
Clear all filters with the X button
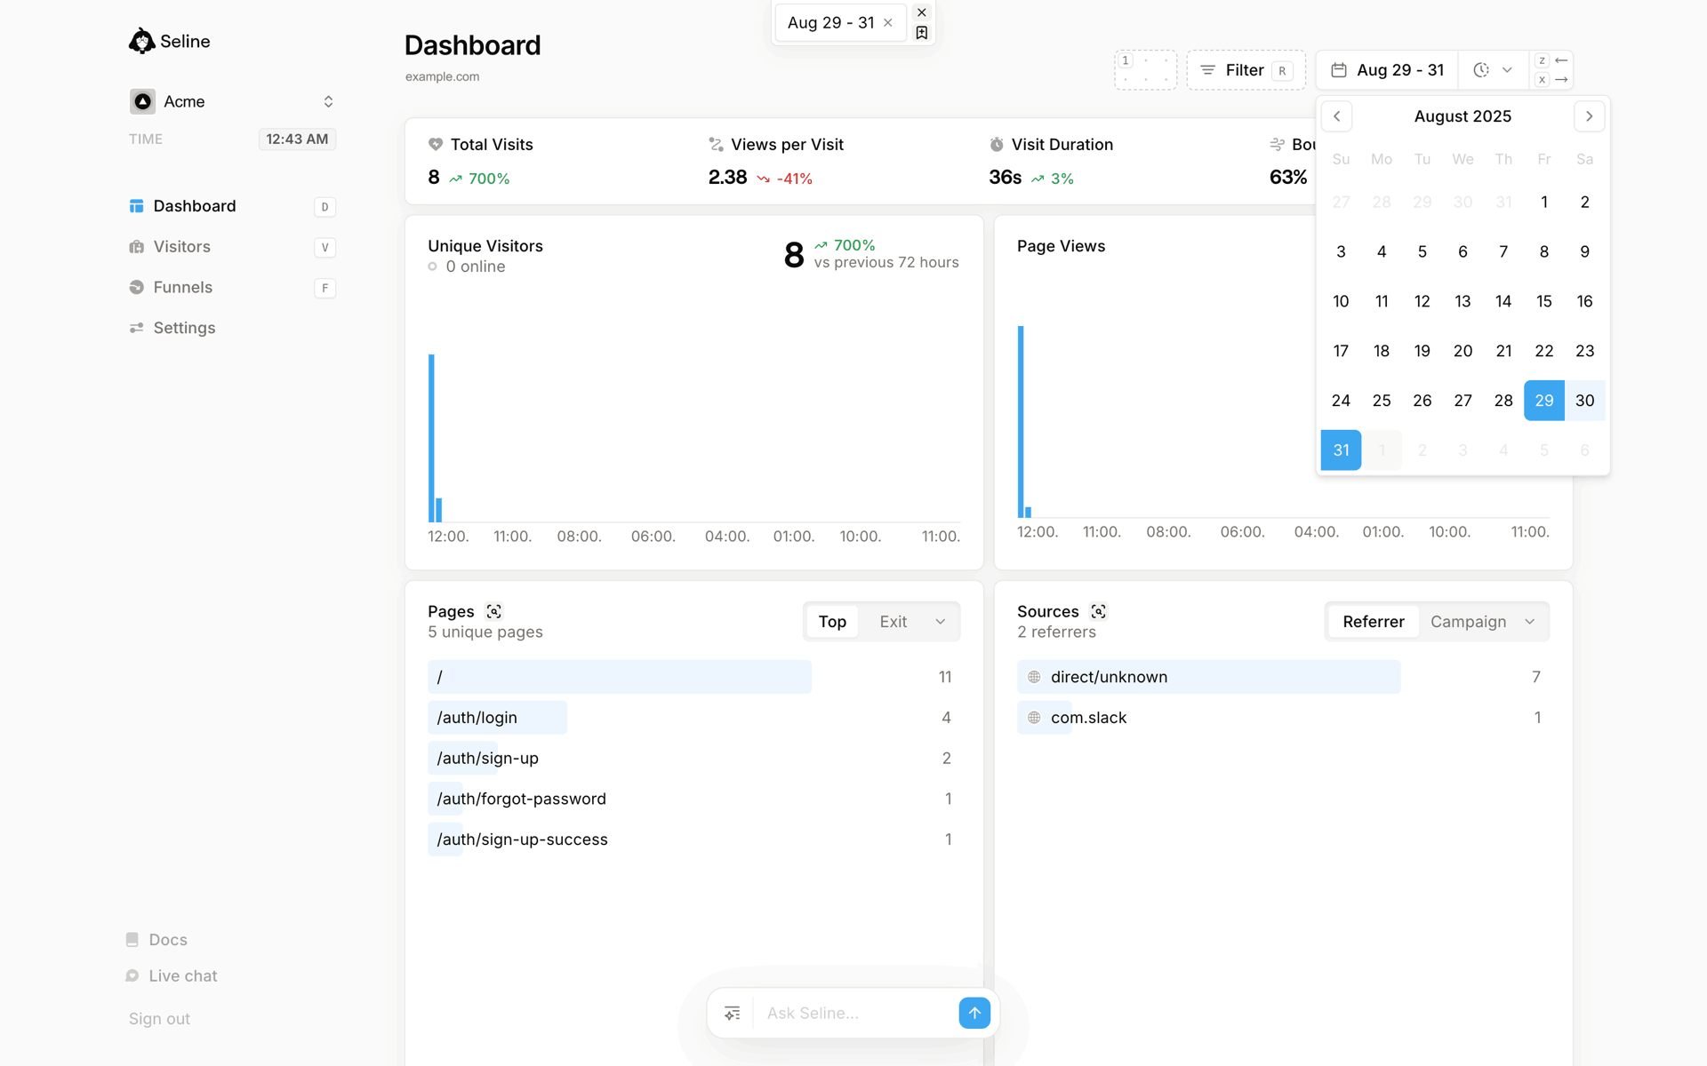click(922, 12)
